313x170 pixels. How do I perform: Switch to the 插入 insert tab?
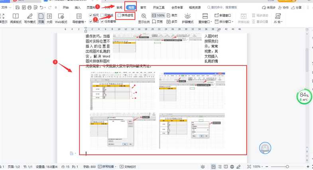(78, 7)
